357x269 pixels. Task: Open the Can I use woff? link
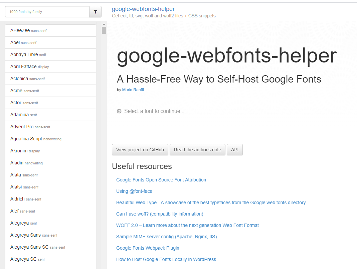tap(160, 214)
